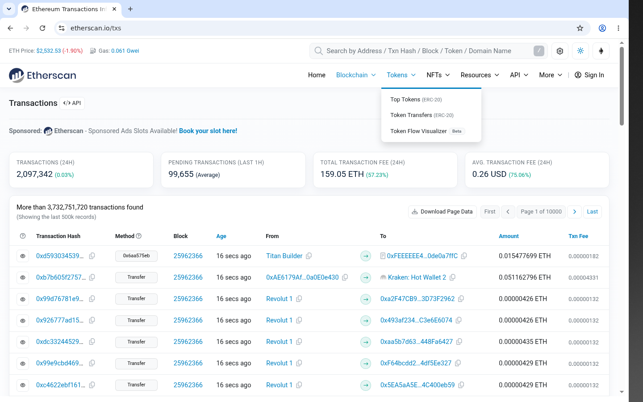
Task: Open Chrome profile icon
Action: point(602,28)
